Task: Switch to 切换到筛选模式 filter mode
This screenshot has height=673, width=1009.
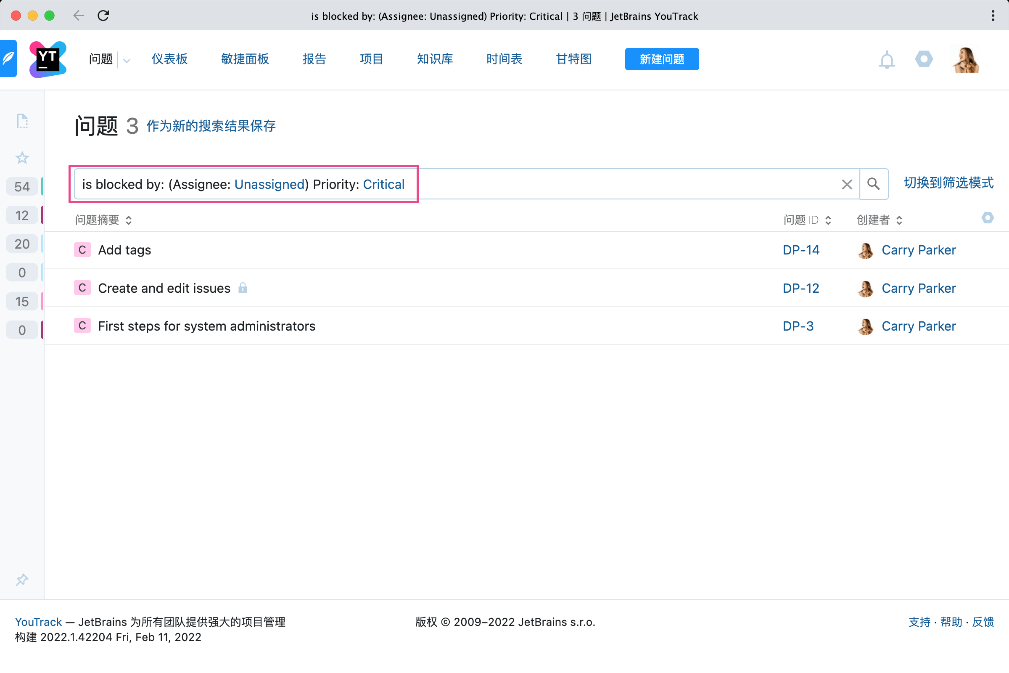Action: pyautogui.click(x=948, y=183)
